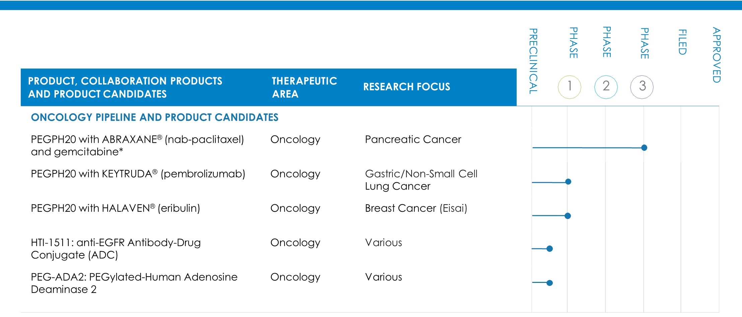Click the PRECLINICAL column label

[533, 61]
